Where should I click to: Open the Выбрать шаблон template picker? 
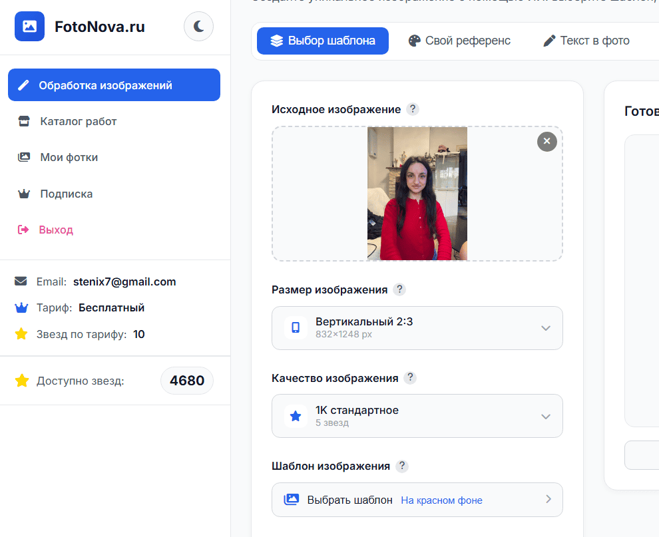click(x=417, y=500)
